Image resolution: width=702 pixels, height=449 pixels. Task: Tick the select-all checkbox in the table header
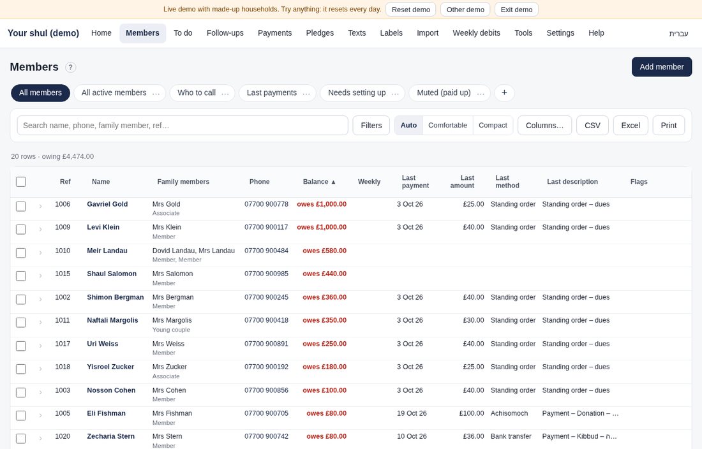20,182
